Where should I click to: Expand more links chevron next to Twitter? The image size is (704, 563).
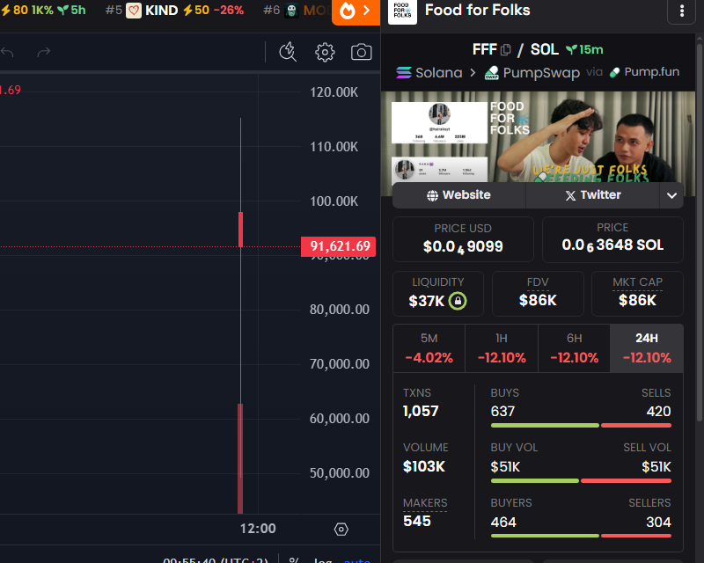[x=671, y=195]
